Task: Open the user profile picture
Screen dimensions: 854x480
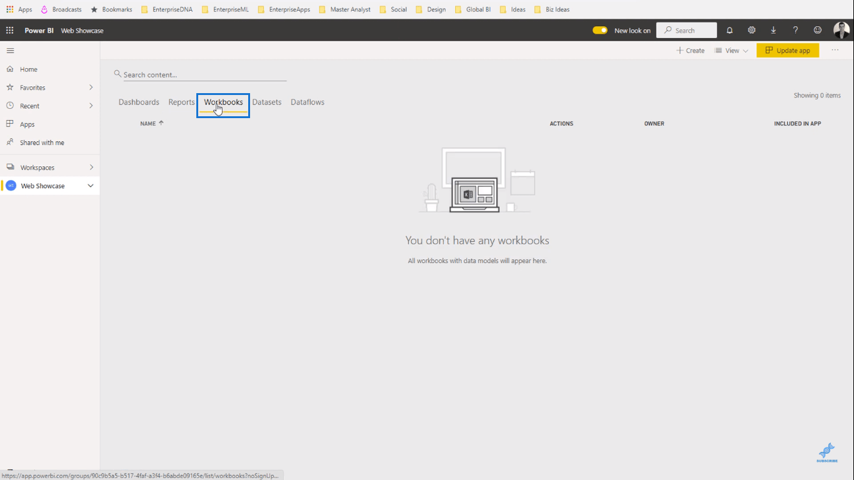Action: pyautogui.click(x=841, y=30)
